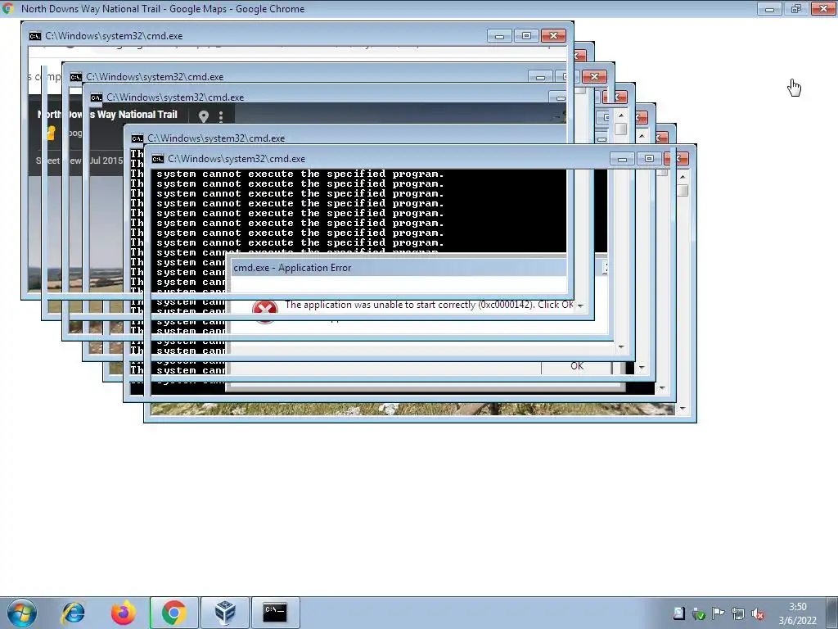838x629 pixels.
Task: Click the front cmd window's scrollbar thumb
Action: coord(683,190)
